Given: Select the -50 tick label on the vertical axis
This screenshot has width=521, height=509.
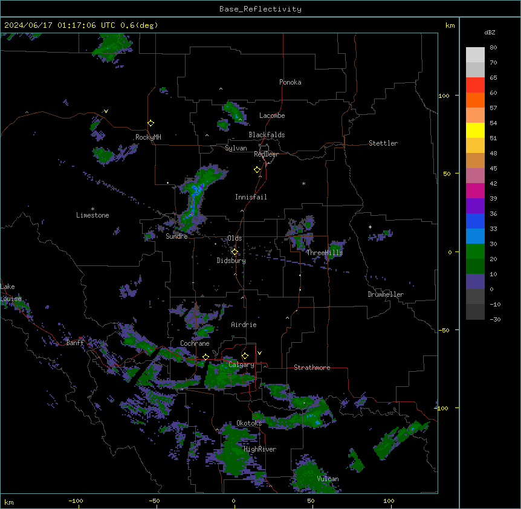Looking at the screenshot, I should (x=444, y=330).
